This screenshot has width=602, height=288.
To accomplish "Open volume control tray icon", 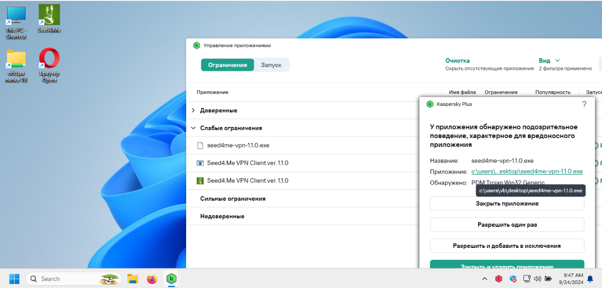I will (537, 279).
